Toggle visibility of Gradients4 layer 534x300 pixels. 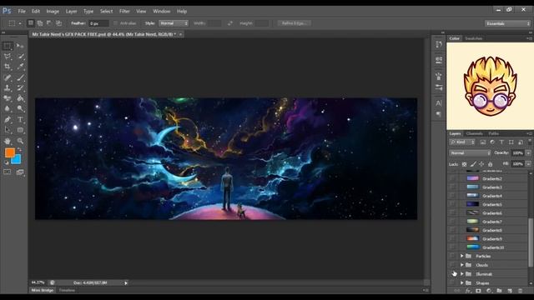tap(452, 196)
